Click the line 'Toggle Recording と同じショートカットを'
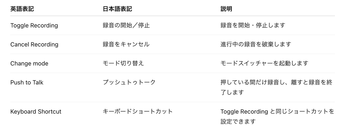Image resolution: width=345 pixels, height=133 pixels. click(277, 111)
